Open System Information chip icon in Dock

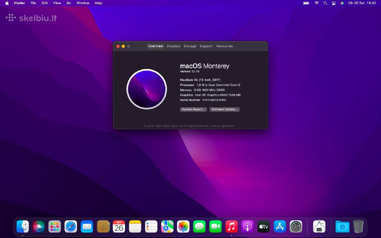pos(319,227)
